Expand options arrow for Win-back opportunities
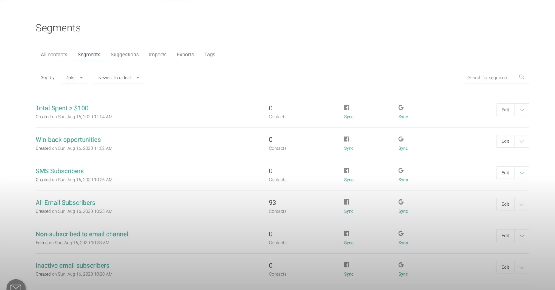Screen dimensions: 555x290 pos(521,141)
